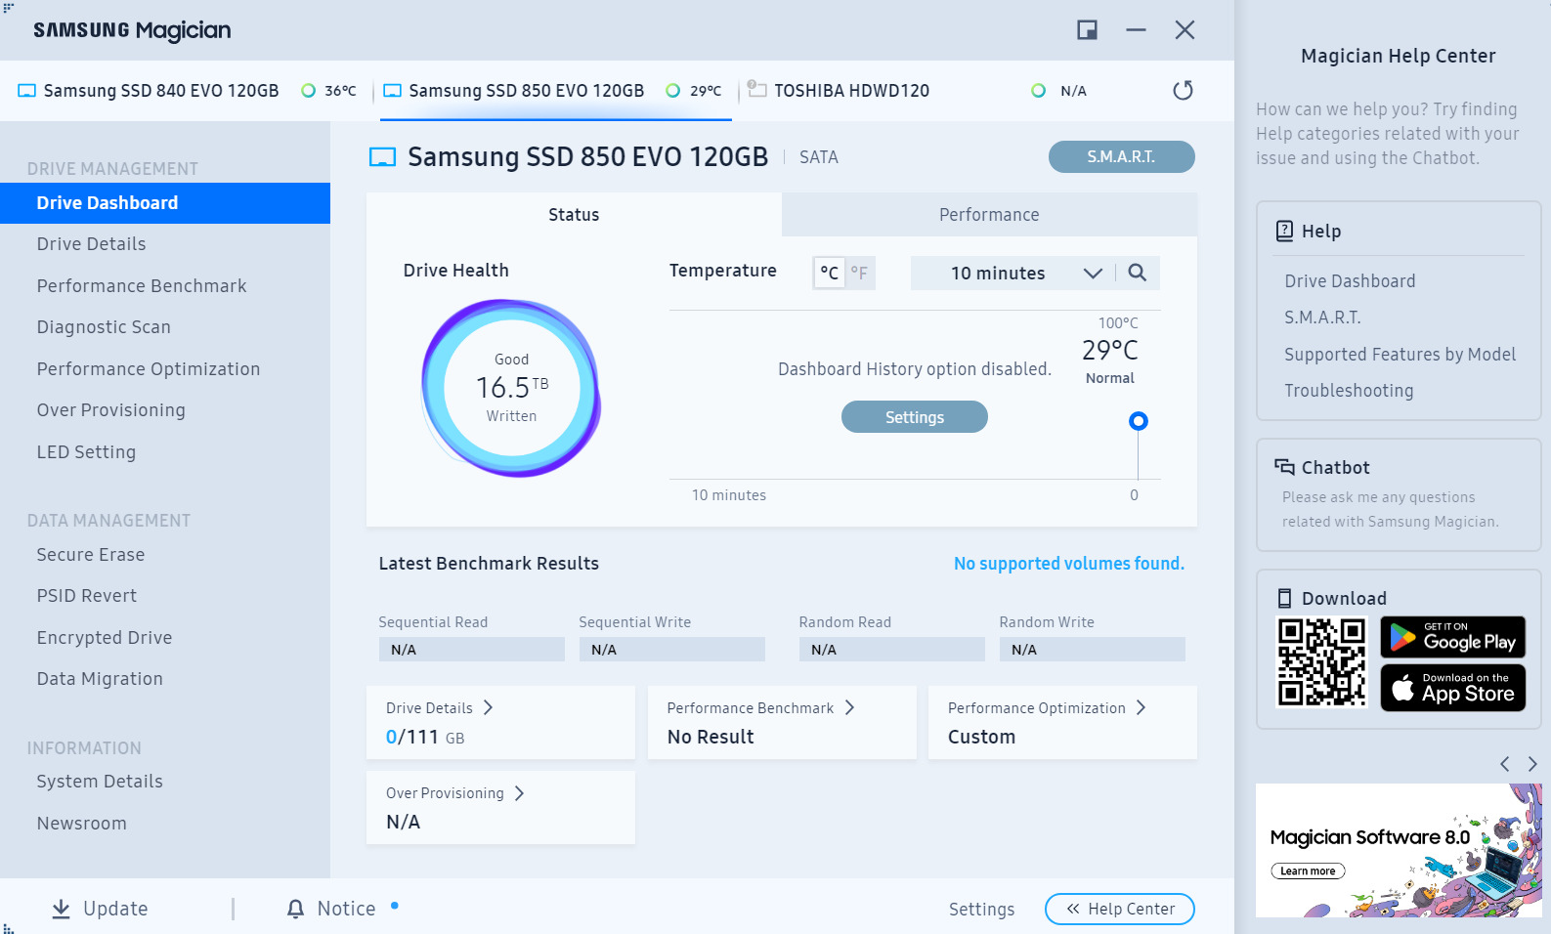Viewport: 1551px width, 934px height.
Task: Open Over Provisioning in sidebar
Action: point(165,410)
